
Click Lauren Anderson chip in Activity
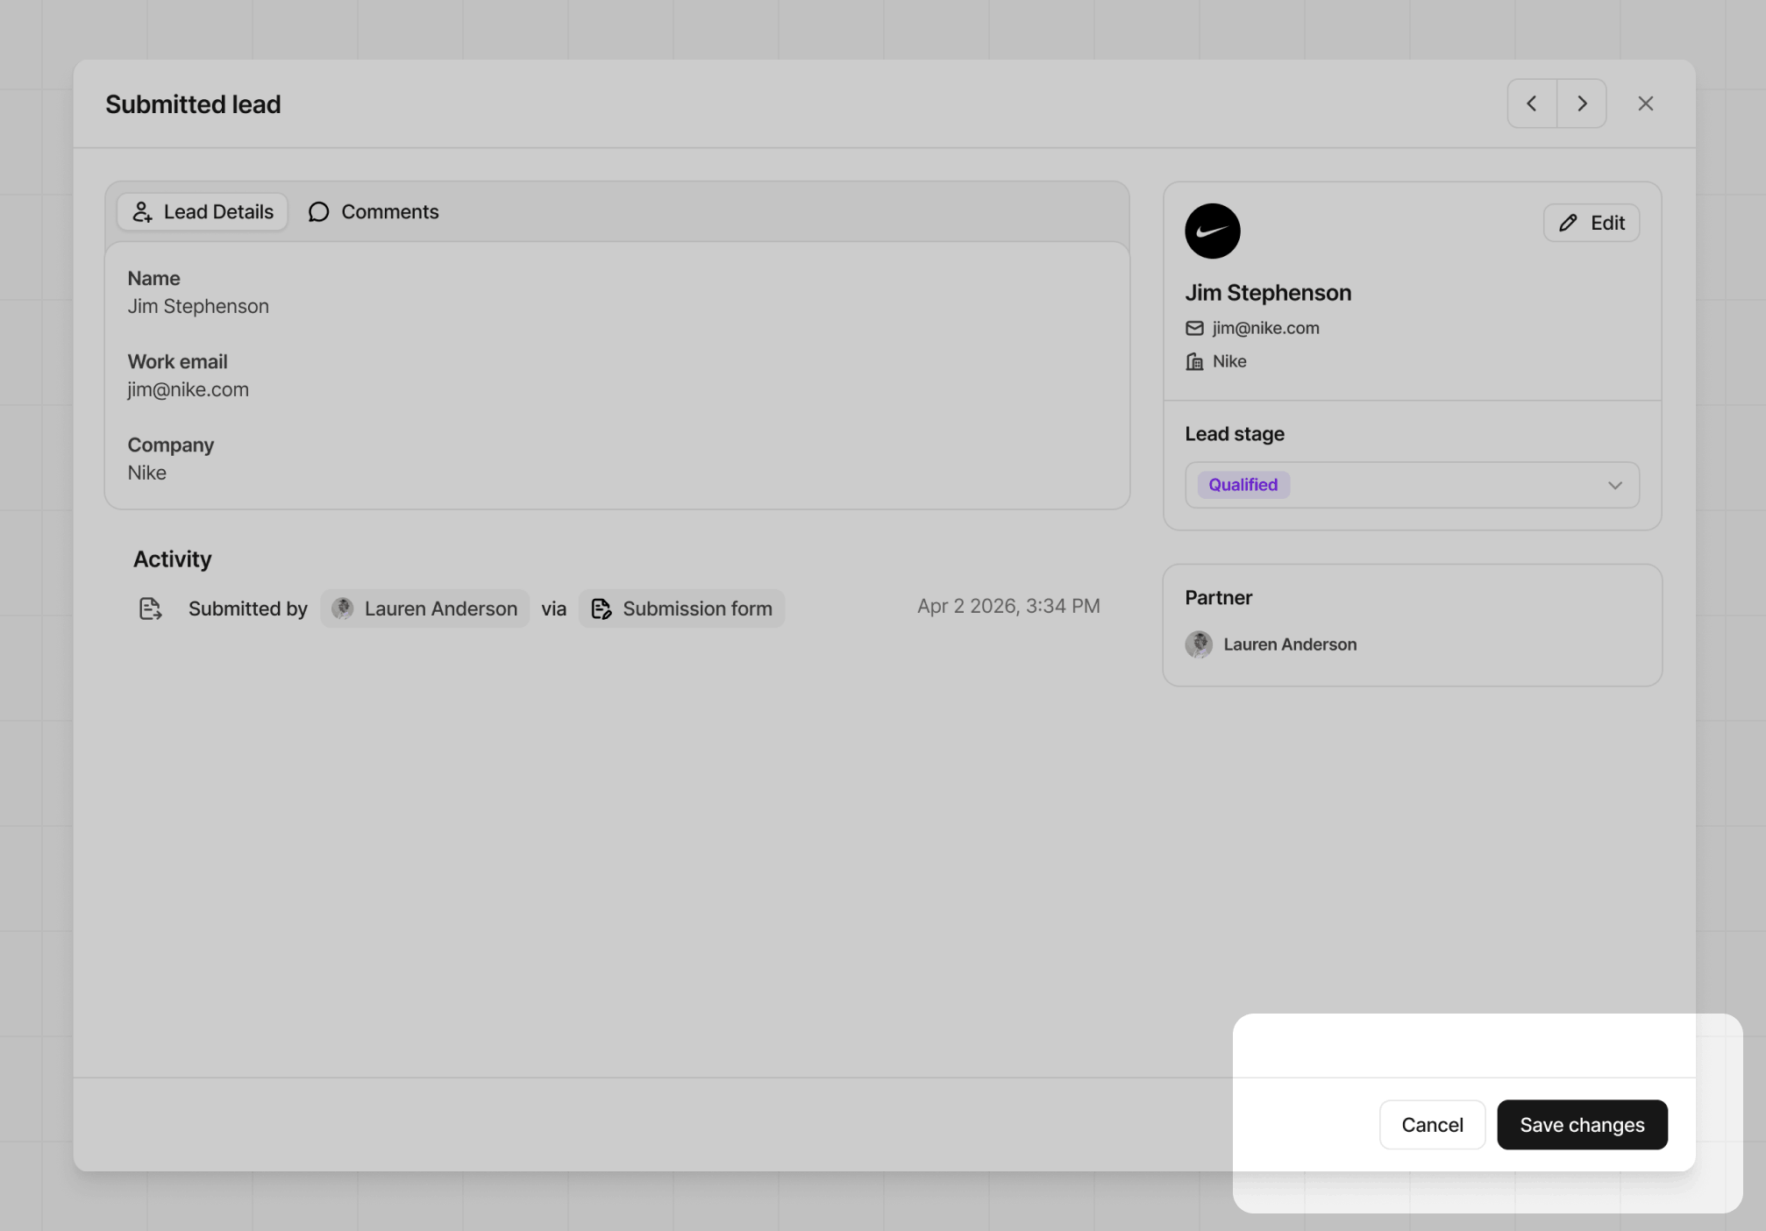(425, 608)
